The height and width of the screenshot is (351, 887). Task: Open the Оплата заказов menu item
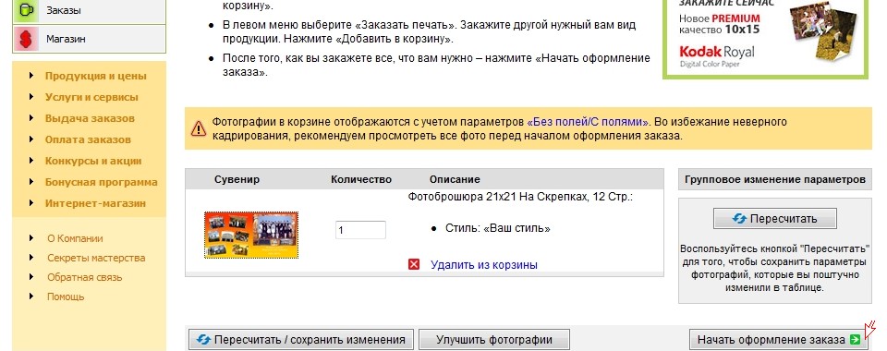[x=89, y=139]
